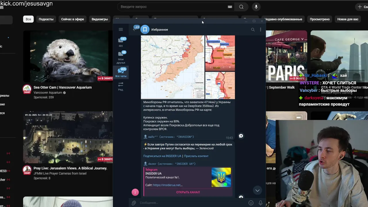The height and width of the screenshot is (207, 368).
Task: Open the GTA 4 World Trade Center thumbnail
Action: click(x=339, y=56)
